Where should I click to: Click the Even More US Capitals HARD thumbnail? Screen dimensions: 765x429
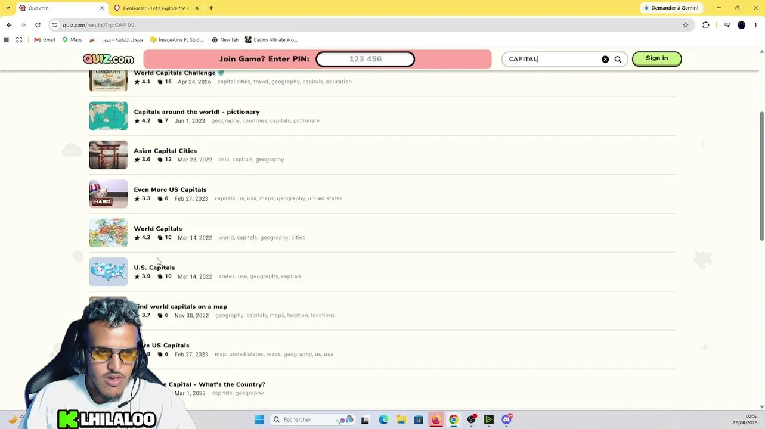tap(108, 194)
